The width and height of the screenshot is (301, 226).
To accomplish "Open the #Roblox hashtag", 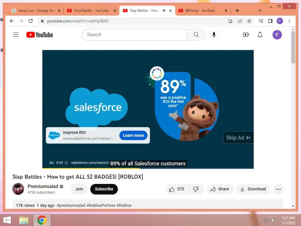I will click(x=124, y=205).
